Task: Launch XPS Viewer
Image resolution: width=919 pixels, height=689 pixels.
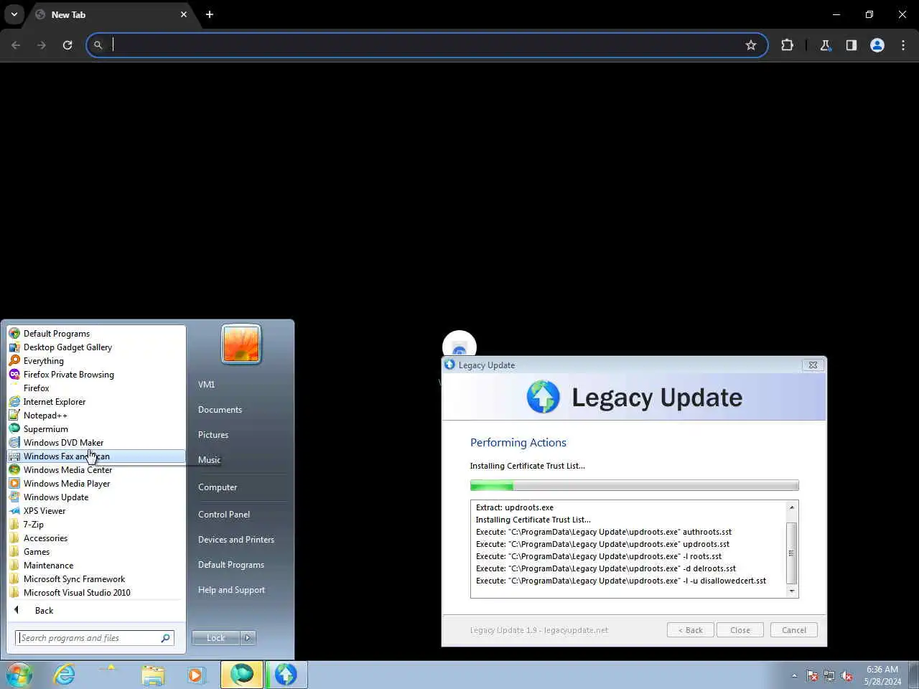Action: 96,511
